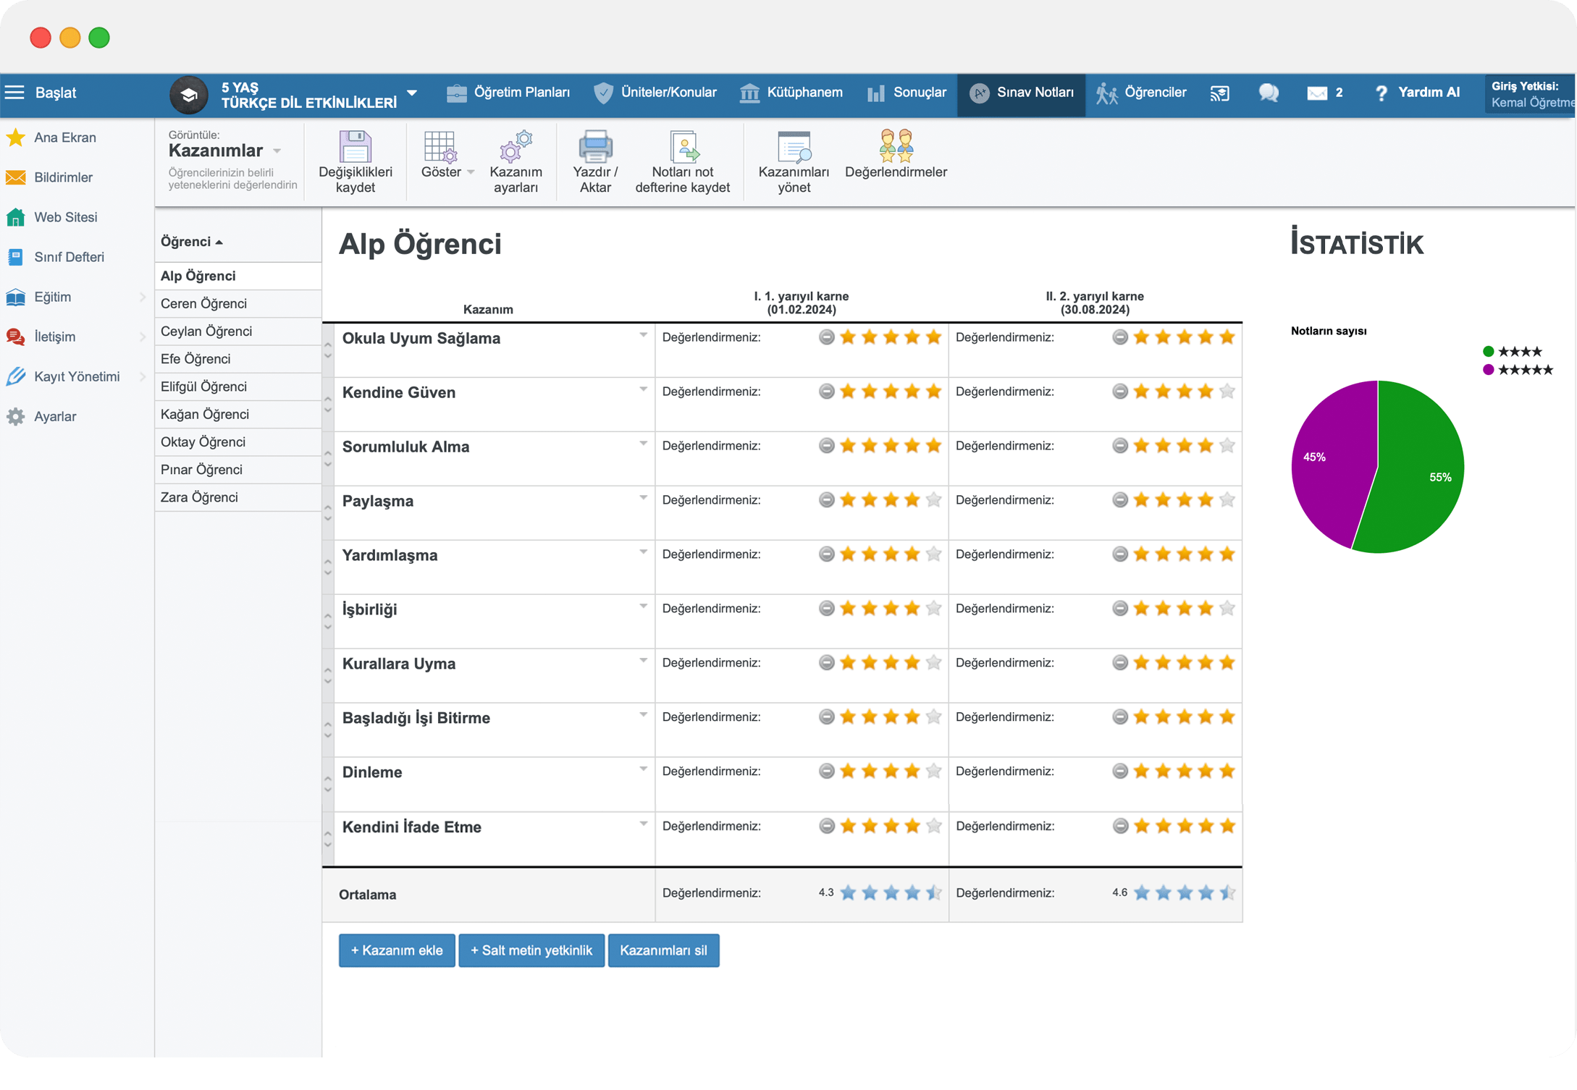The height and width of the screenshot is (1090, 1577).
Task: Open the mail envelope icon with 2
Action: coord(1317,93)
